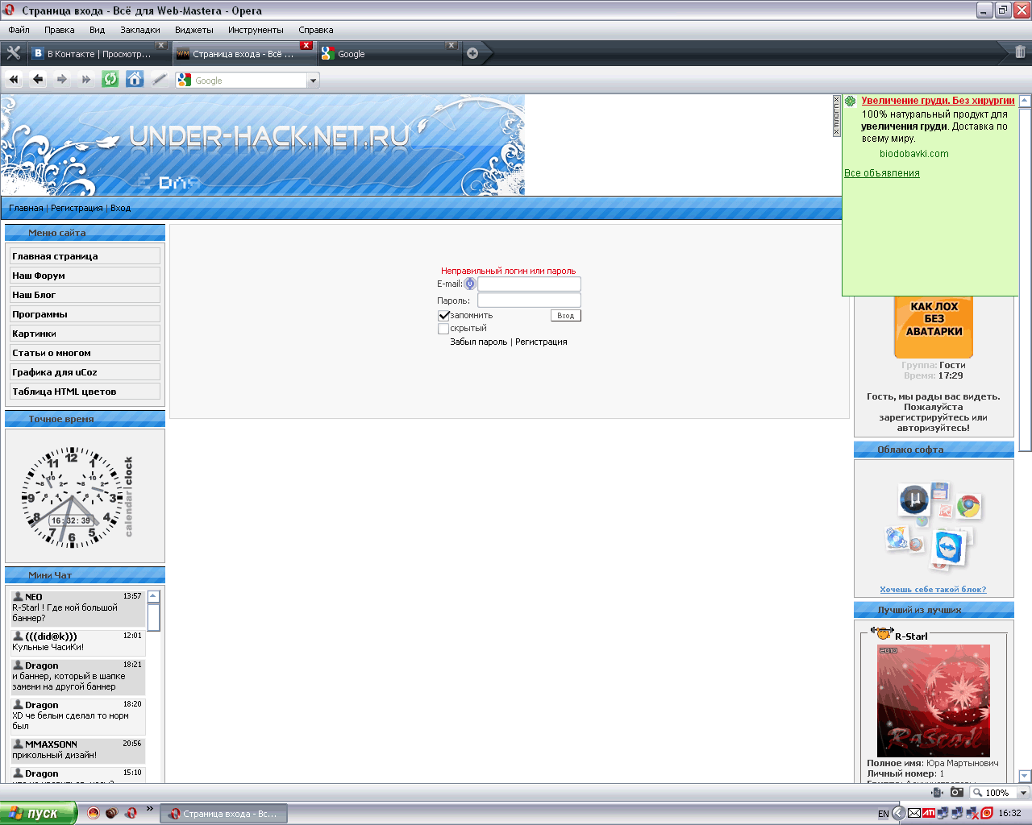Click the Google icon in the search field

coord(185,80)
